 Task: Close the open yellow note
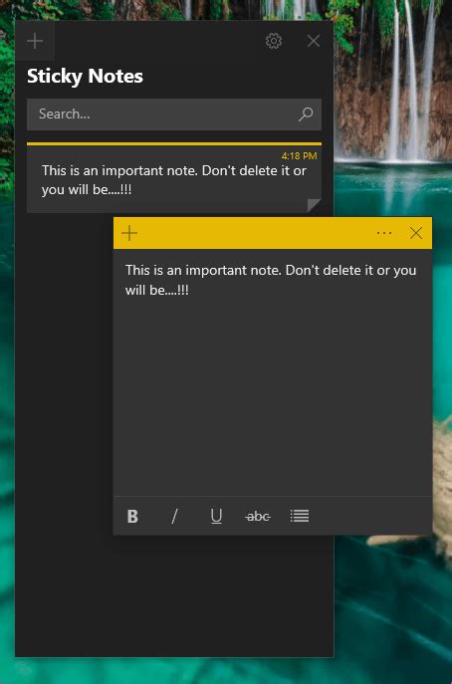point(416,233)
